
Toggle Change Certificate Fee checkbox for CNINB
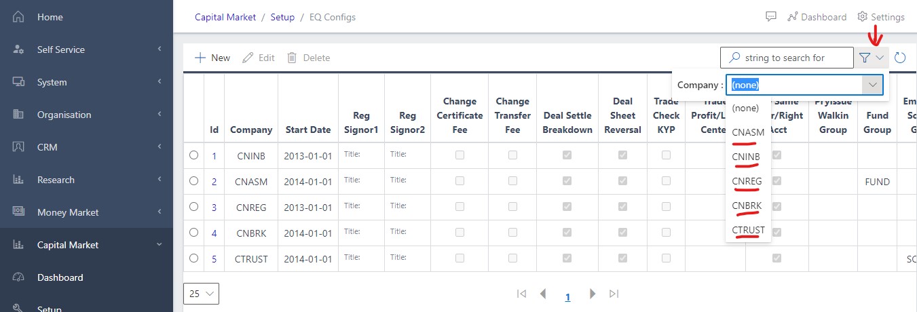(460, 155)
